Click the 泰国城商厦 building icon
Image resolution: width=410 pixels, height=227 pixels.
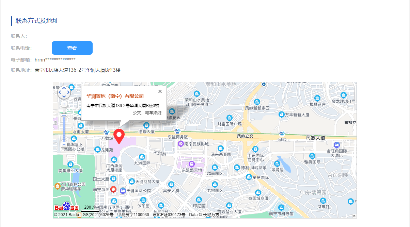coord(257,192)
